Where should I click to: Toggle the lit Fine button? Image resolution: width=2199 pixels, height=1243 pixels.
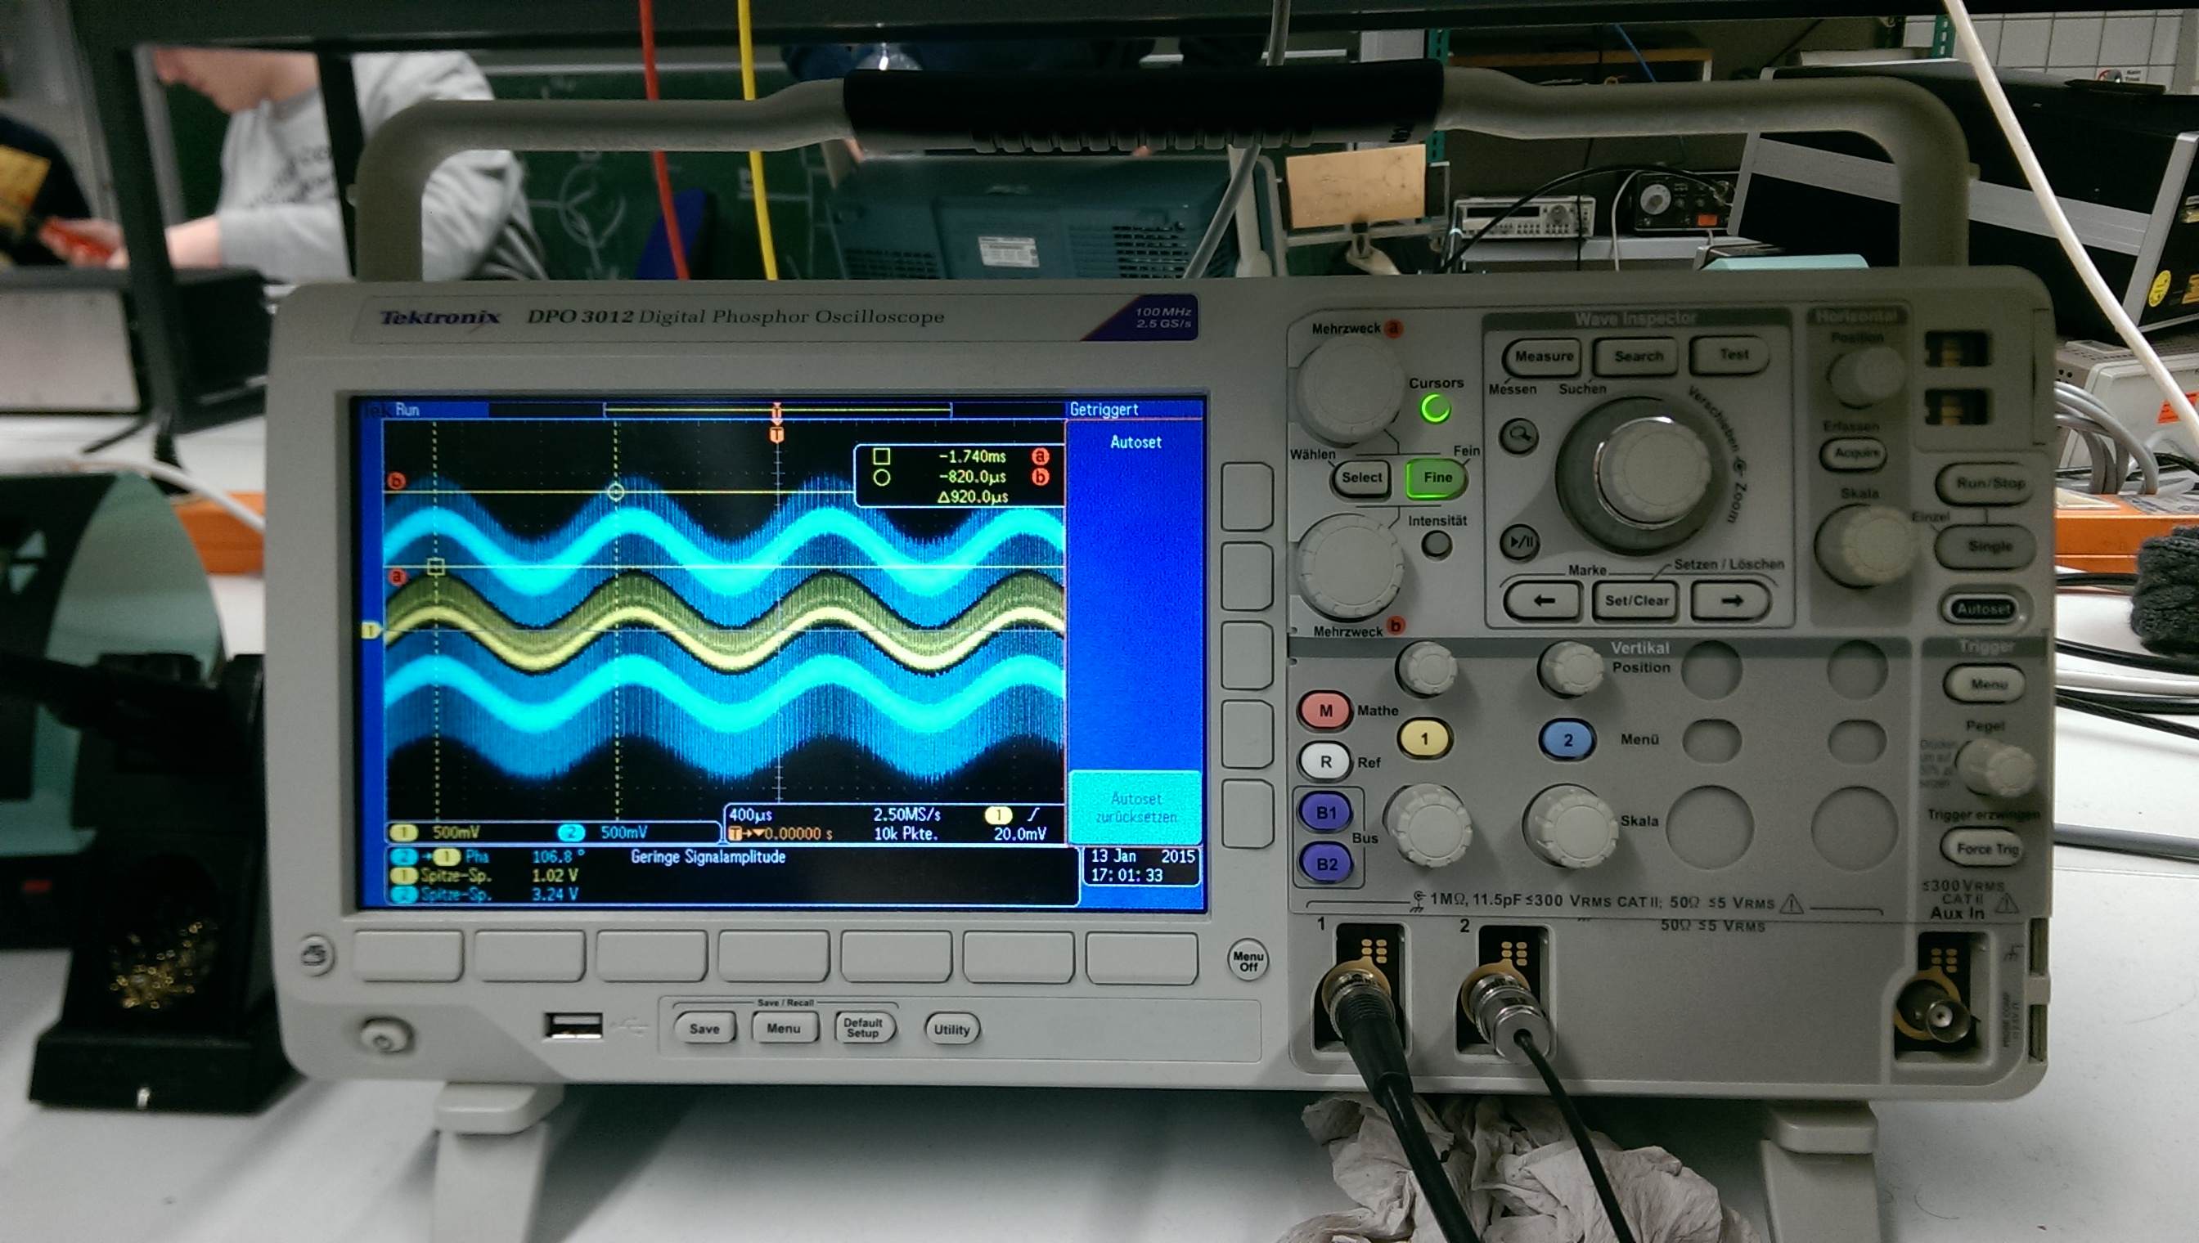(x=1437, y=478)
